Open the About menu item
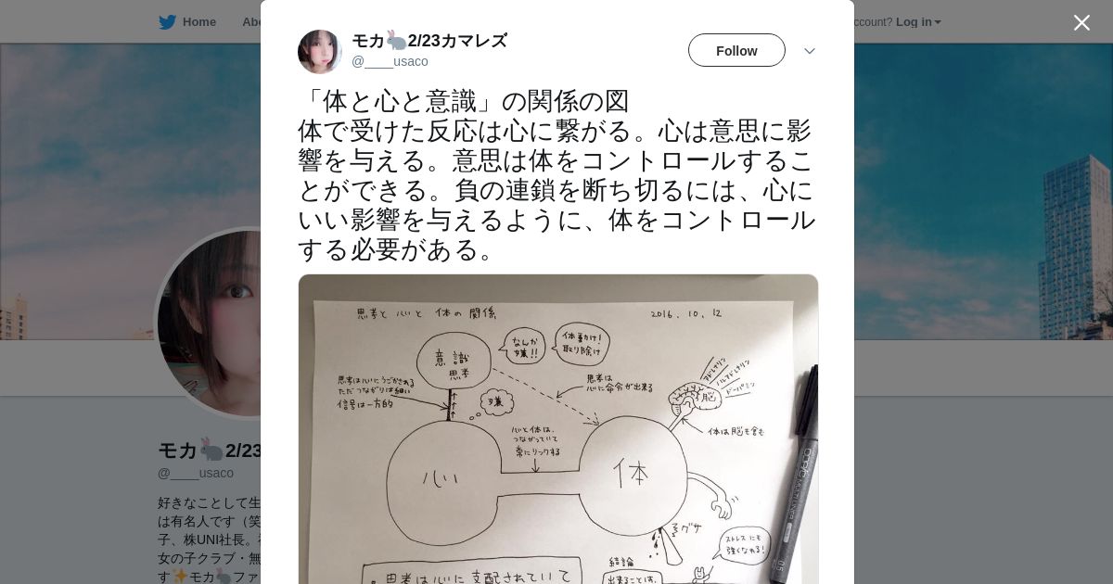 pyautogui.click(x=250, y=22)
